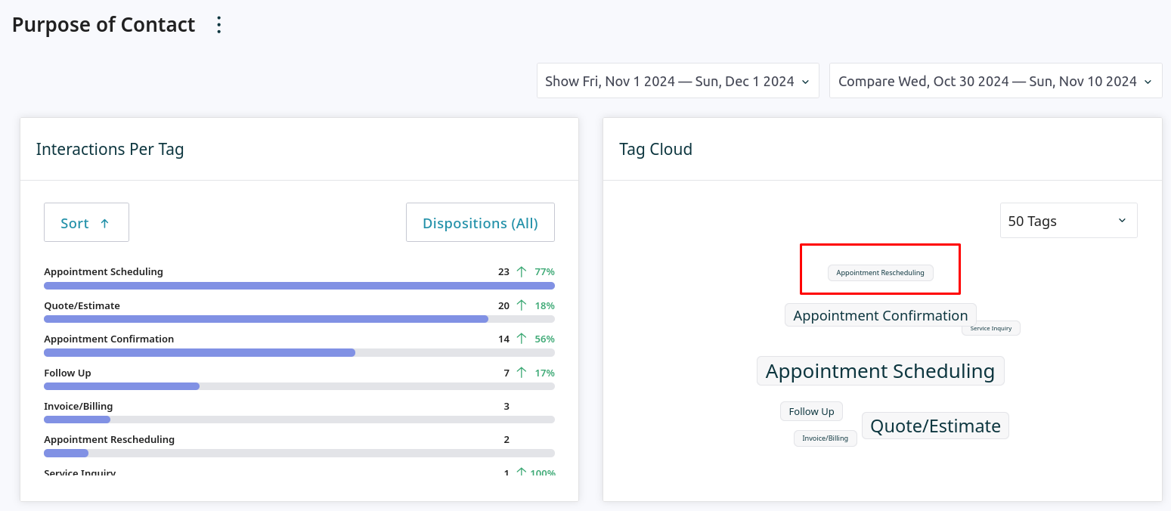The image size is (1171, 511).
Task: Open the Compare date range dropdown
Action: tap(995, 81)
